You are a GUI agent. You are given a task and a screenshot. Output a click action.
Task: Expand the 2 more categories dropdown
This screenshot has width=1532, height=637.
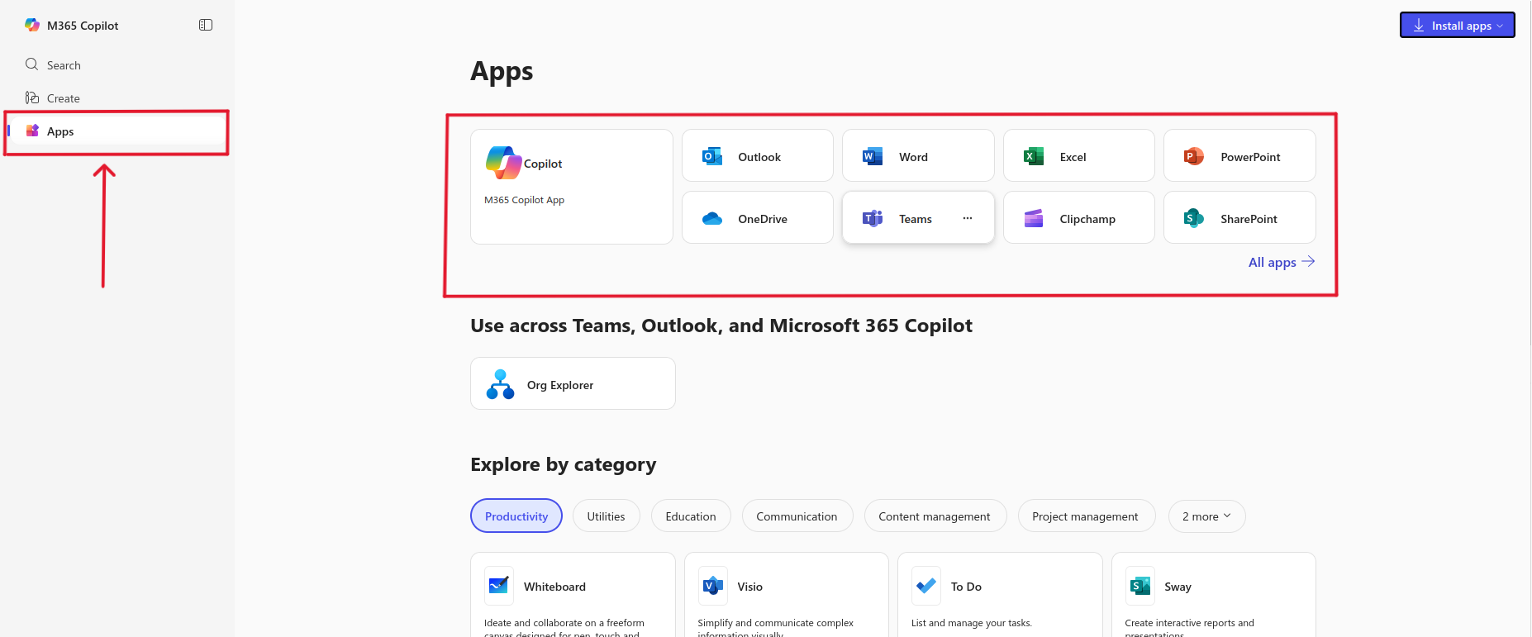(x=1206, y=516)
